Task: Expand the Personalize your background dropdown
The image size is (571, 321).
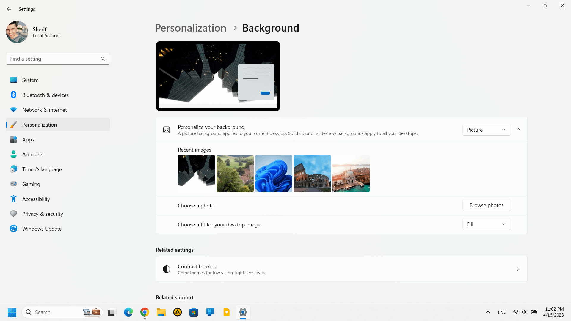Action: pyautogui.click(x=486, y=129)
